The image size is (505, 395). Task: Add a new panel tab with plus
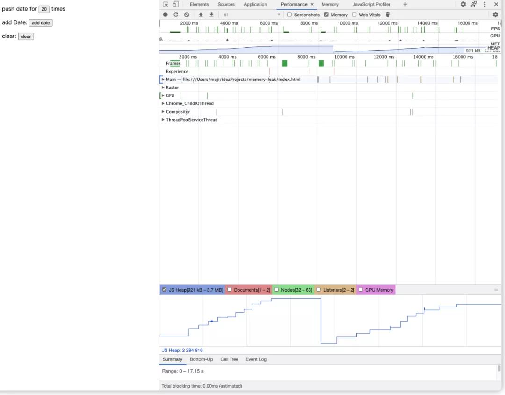click(x=405, y=4)
